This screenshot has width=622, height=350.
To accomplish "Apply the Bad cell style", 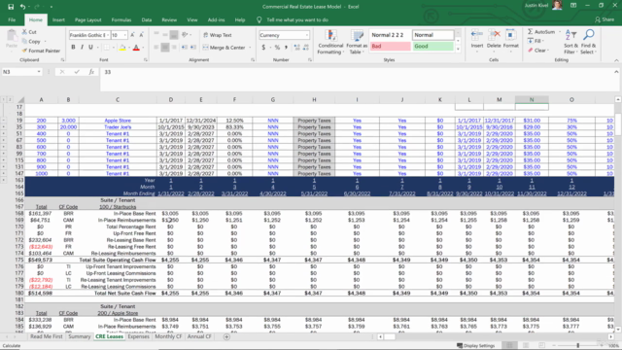I will (x=391, y=46).
